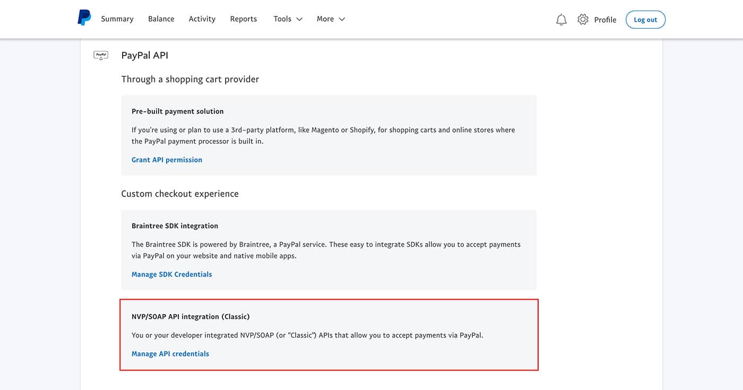Click the PayPal API heading text
This screenshot has width=743, height=390.
coord(144,55)
